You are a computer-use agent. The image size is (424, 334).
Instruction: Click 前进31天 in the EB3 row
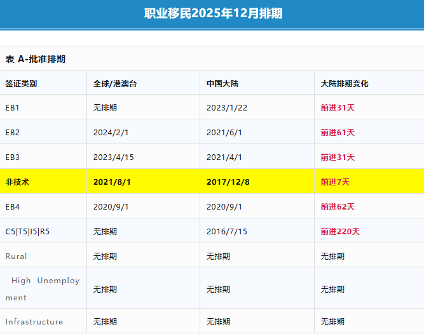338,157
